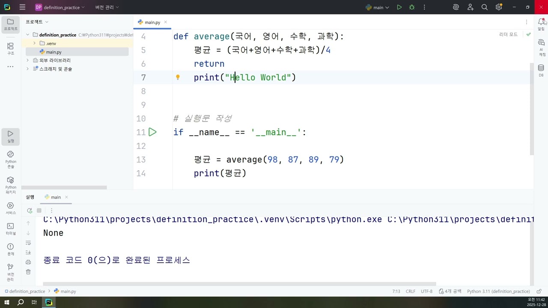Open the Windows Start menu
548x308 pixels.
tap(7, 302)
